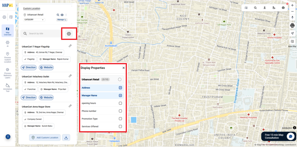Toggle visibility eye for Urbancart Retail
The width and height of the screenshot is (297, 147).
tap(62, 15)
